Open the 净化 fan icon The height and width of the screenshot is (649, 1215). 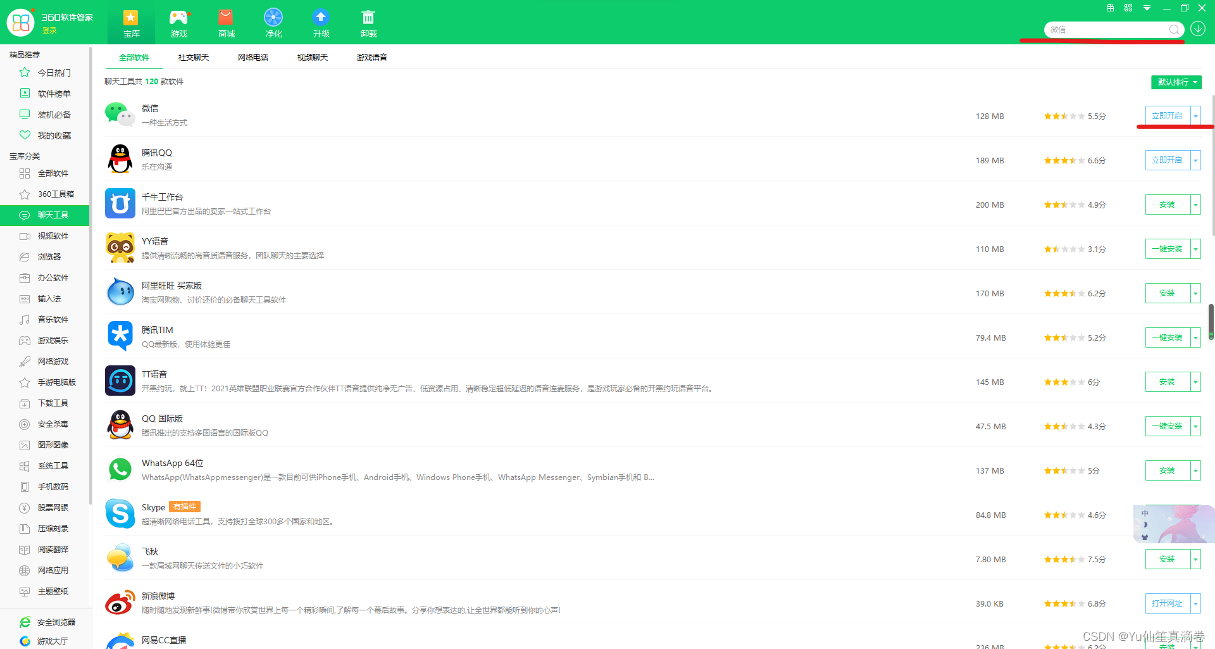(273, 23)
